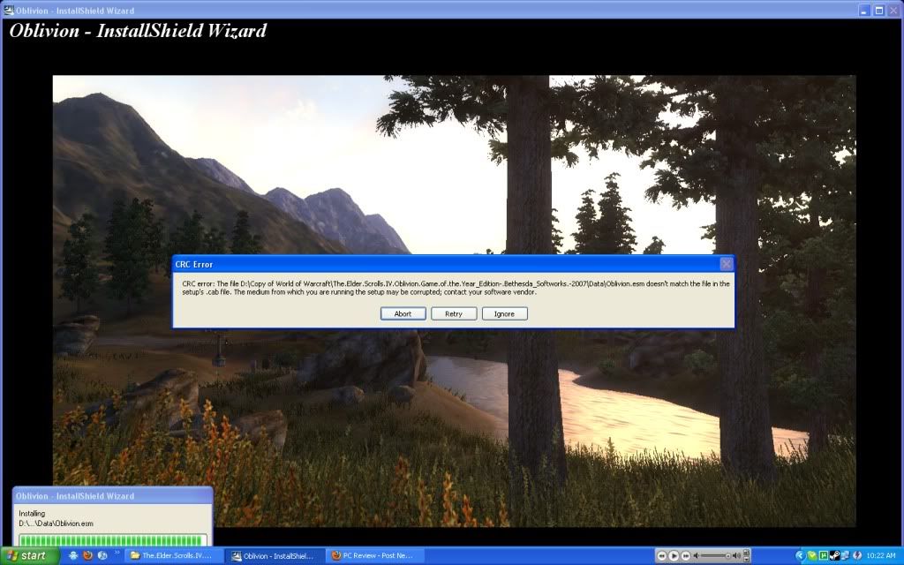The width and height of the screenshot is (904, 565).
Task: Adjust the taskbar player volume slider
Action: [713, 556]
